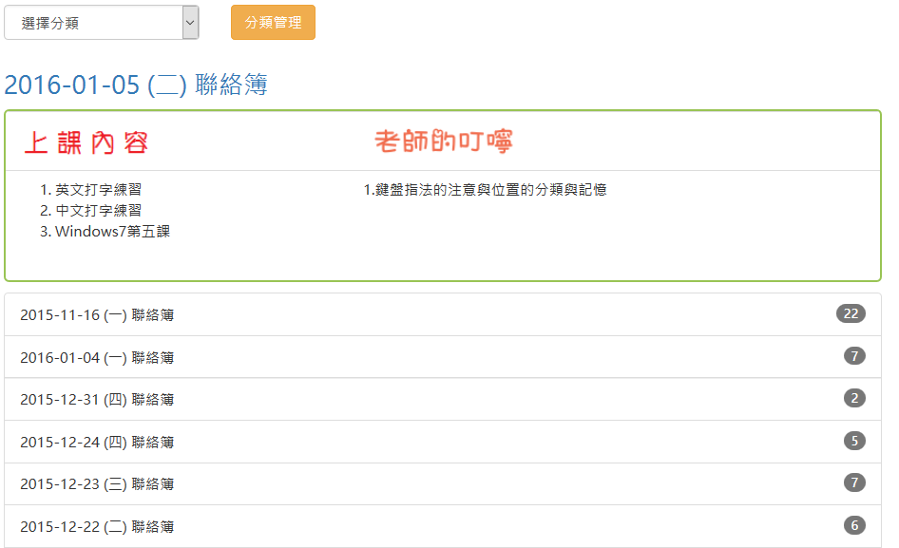Click the 分類管理 button

(273, 23)
